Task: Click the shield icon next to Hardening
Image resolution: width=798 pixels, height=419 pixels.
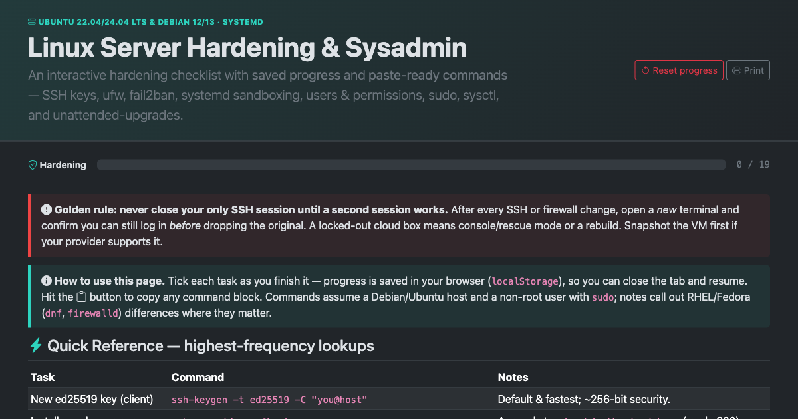Action: [x=33, y=165]
